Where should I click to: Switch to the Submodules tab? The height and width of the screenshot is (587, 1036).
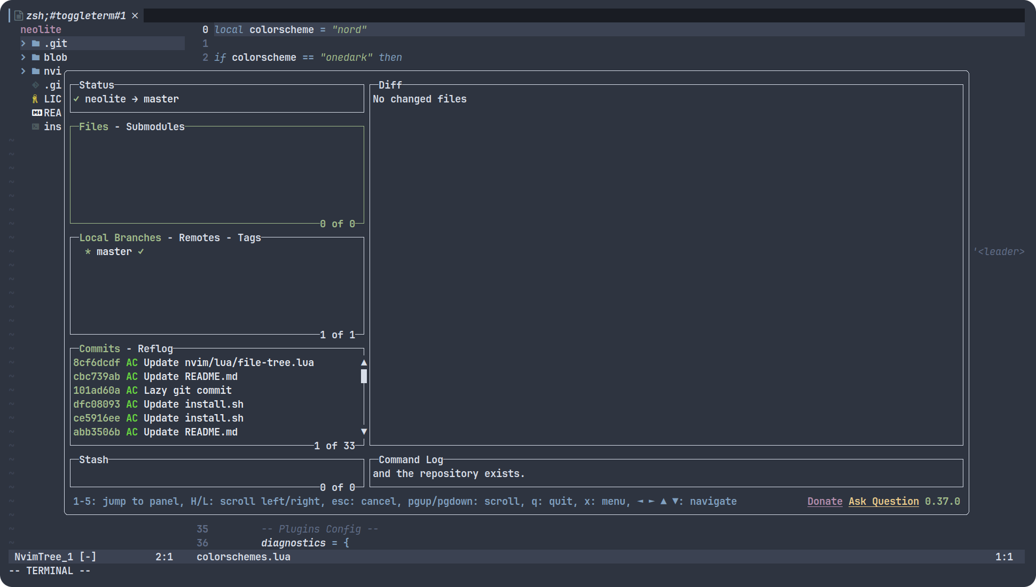[155, 127]
